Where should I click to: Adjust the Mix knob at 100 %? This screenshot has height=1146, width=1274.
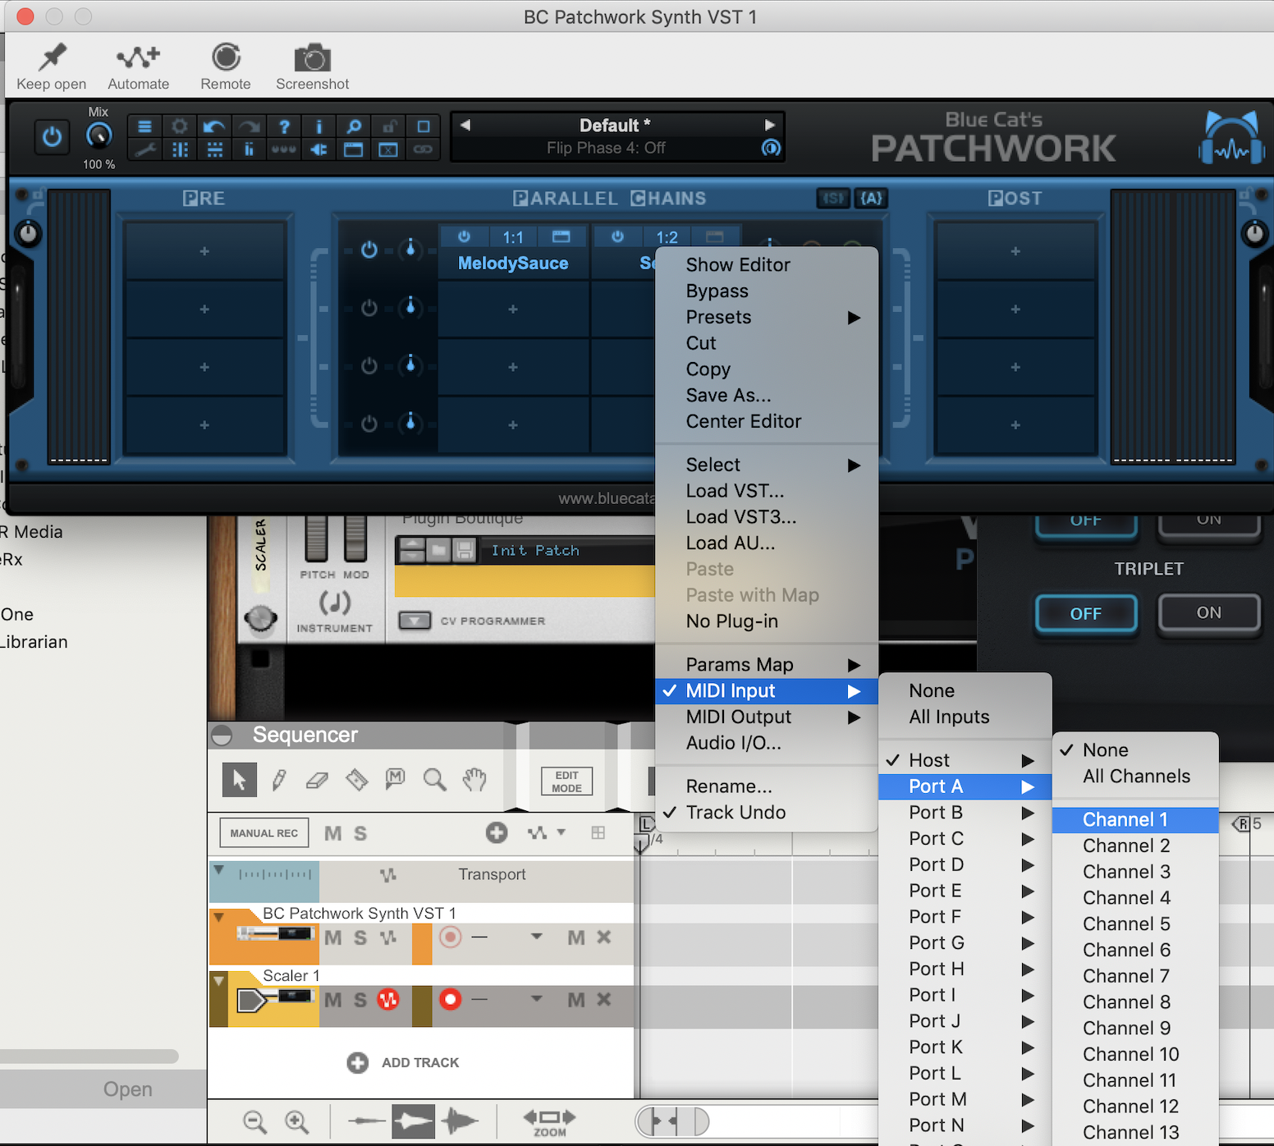(x=99, y=135)
